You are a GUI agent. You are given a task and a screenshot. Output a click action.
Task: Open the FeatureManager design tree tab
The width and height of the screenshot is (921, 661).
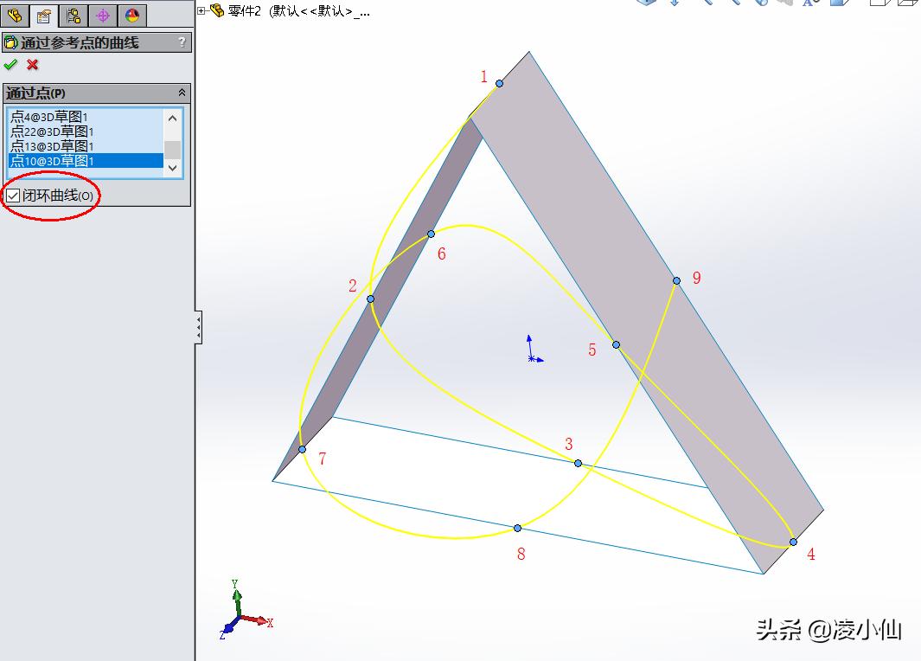(x=13, y=15)
